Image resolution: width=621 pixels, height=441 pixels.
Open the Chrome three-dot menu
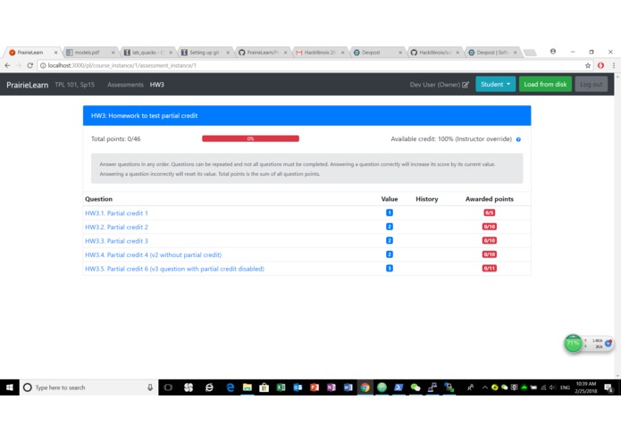click(614, 66)
